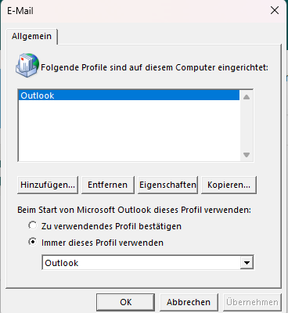Image resolution: width=288 pixels, height=313 pixels.
Task: Close the E-Mail dialog with X
Action: click(x=275, y=11)
